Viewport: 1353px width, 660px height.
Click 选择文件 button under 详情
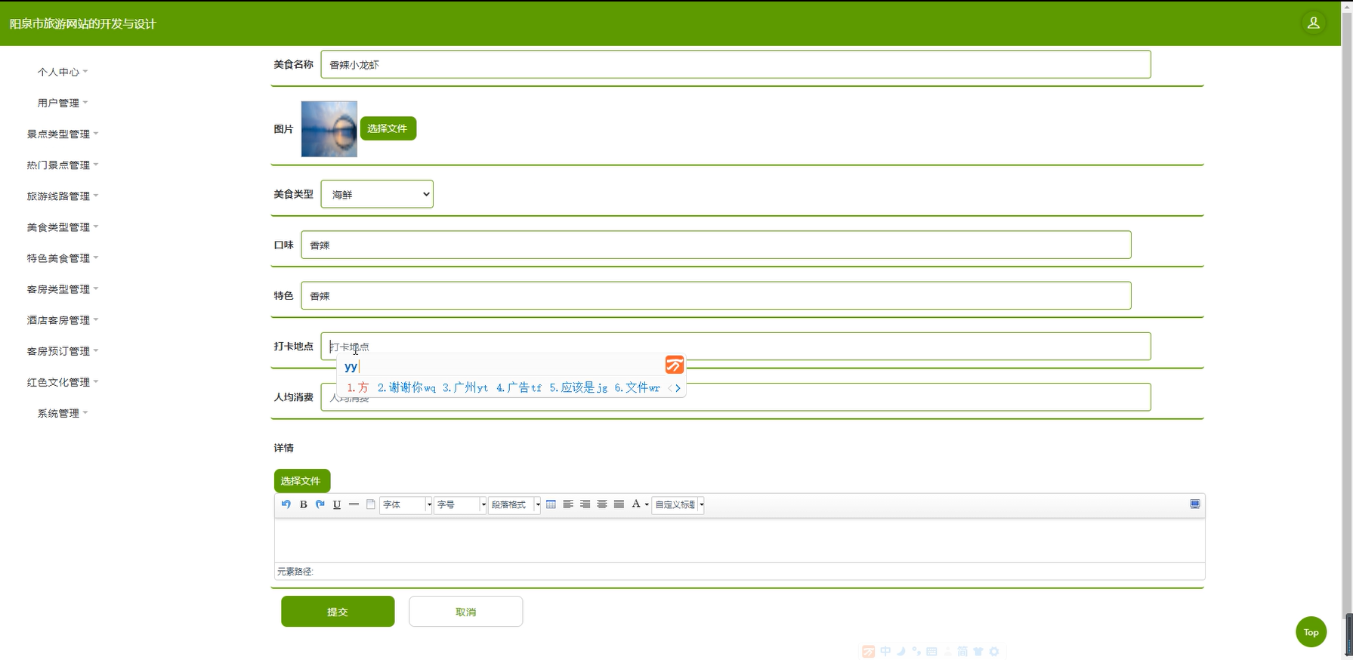tap(301, 481)
